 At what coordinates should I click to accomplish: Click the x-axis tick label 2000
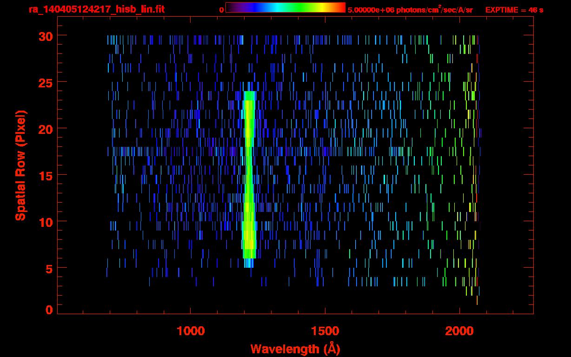tap(459, 331)
